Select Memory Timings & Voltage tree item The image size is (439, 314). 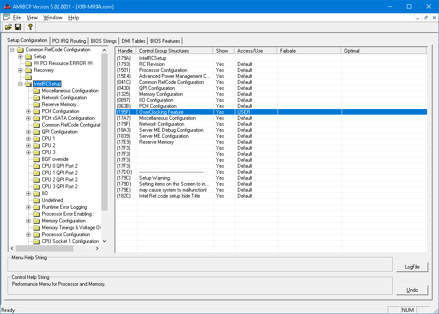tap(71, 228)
